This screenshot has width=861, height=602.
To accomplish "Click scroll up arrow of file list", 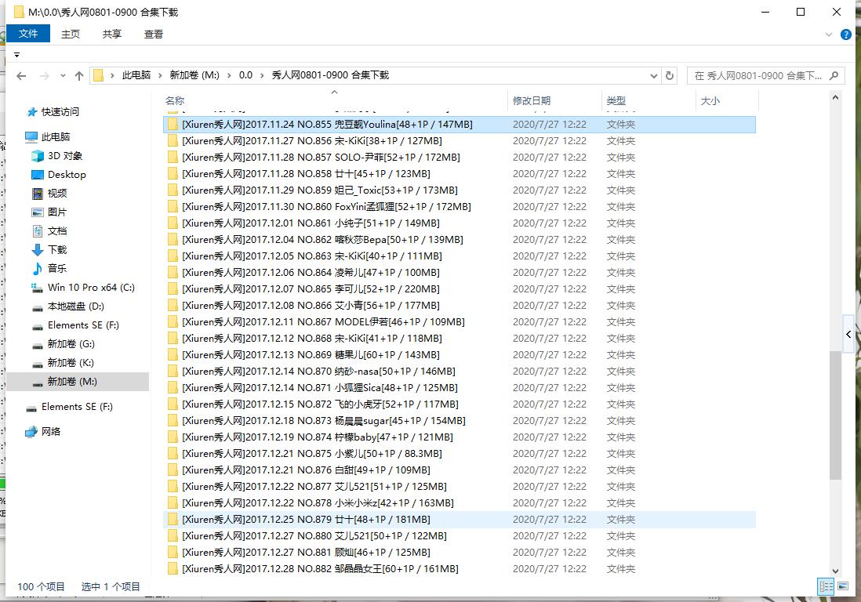I will tap(835, 98).
